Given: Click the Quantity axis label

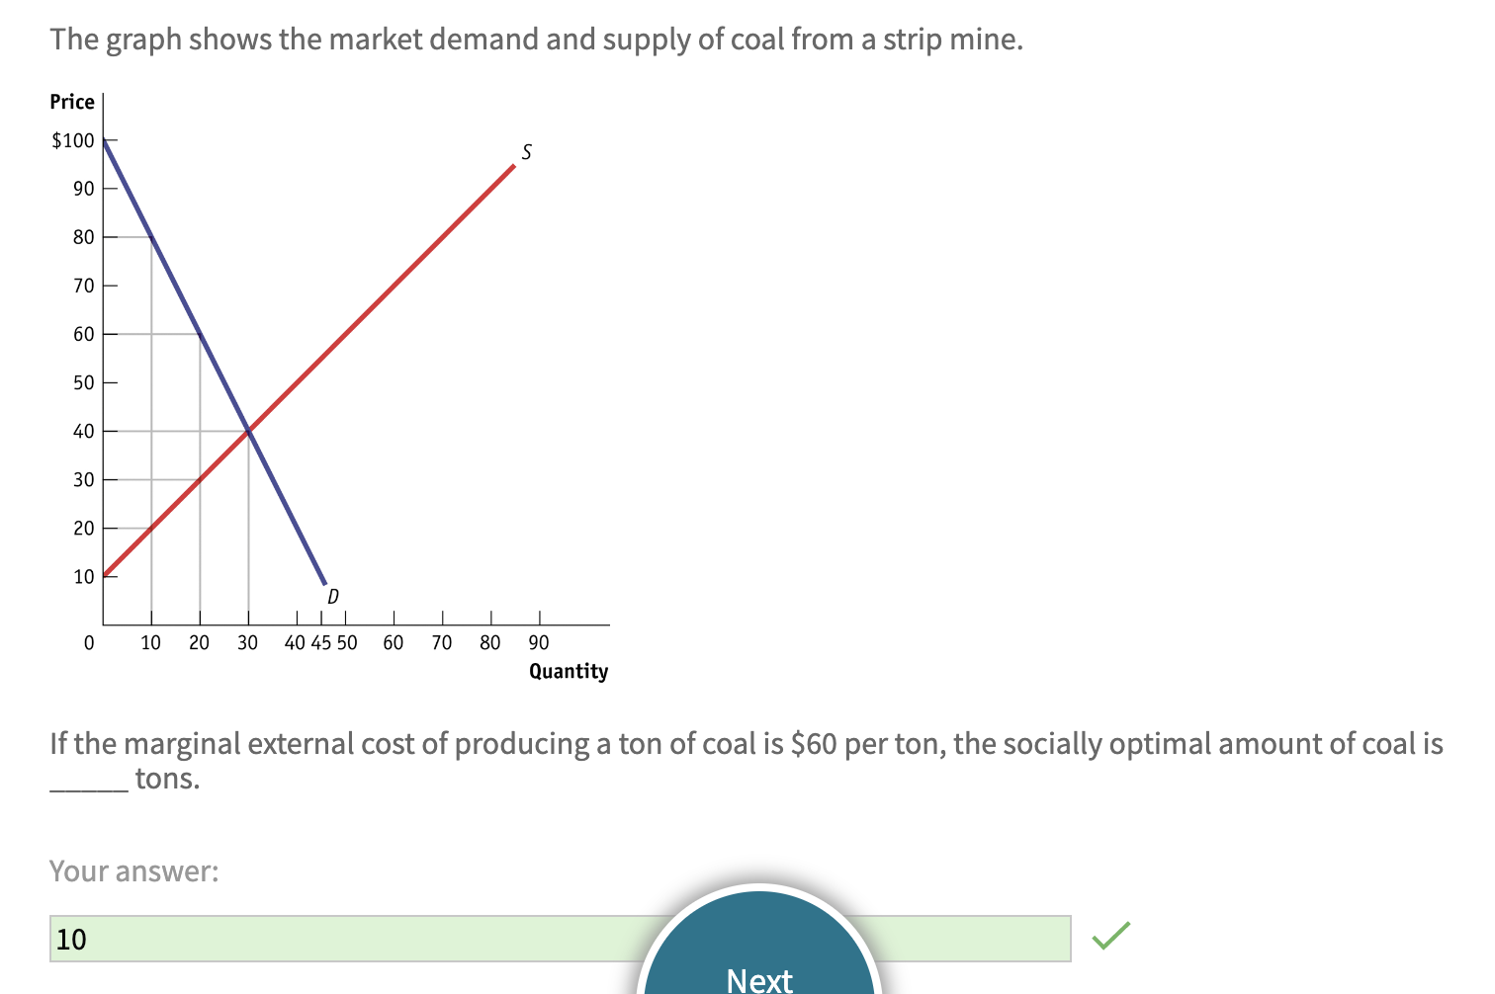Looking at the screenshot, I should (x=569, y=671).
